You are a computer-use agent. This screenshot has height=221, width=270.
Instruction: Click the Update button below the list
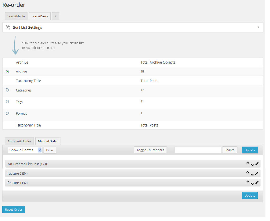coord(254,199)
